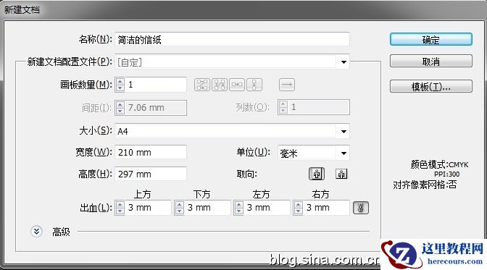Select grid by row artboard layout icon
Screen dimensions: 487x270
pyautogui.click(x=202, y=85)
